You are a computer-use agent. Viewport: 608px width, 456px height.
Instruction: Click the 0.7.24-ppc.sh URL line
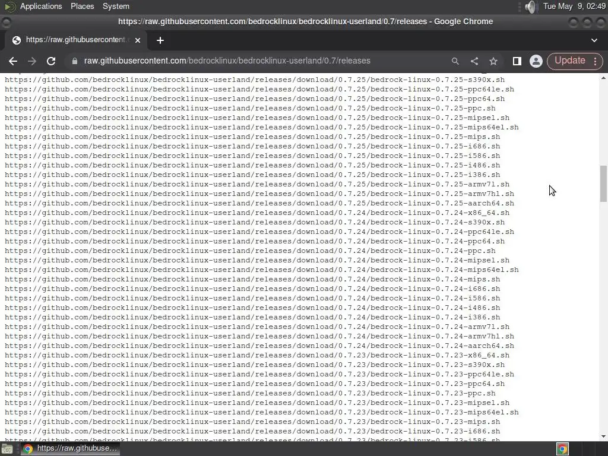click(x=250, y=251)
